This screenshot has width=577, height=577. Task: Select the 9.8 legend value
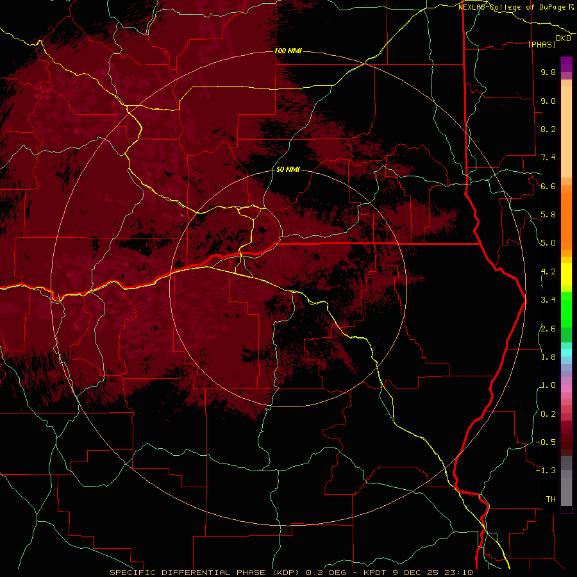pyautogui.click(x=548, y=72)
